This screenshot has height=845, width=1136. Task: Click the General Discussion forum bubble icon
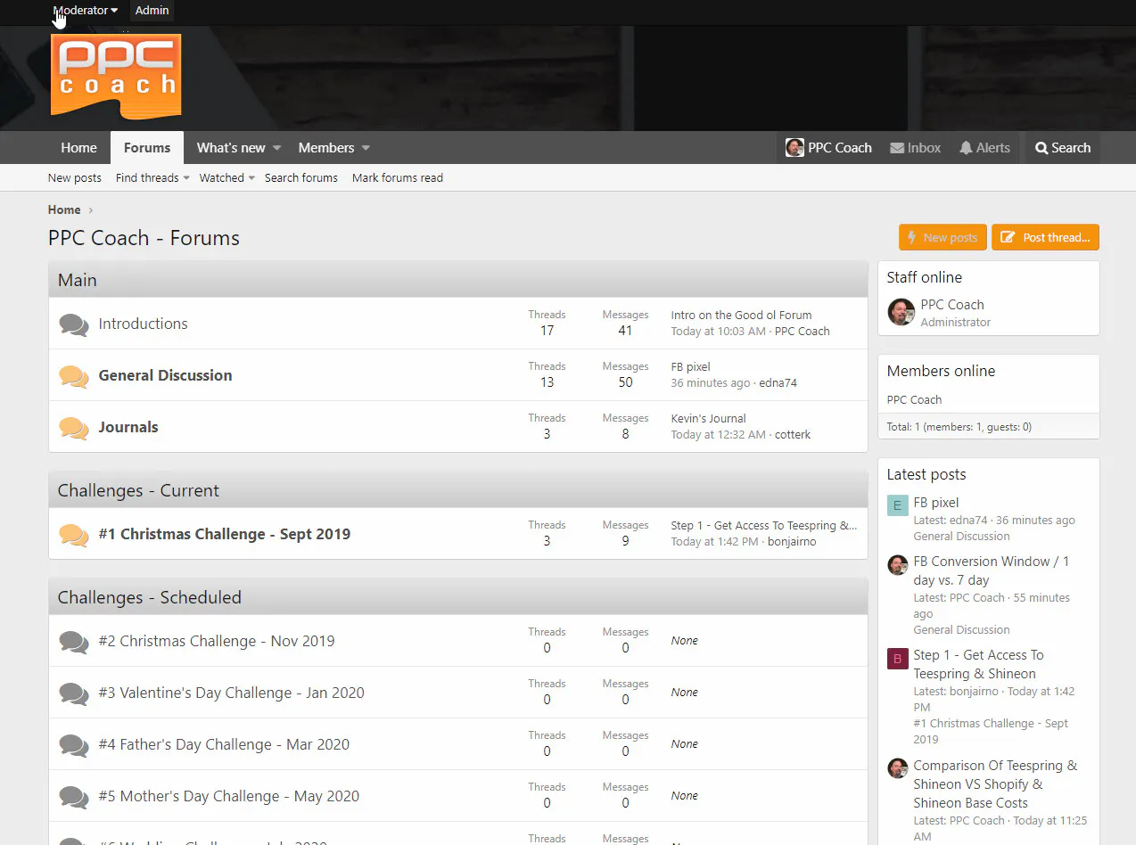[x=74, y=376]
